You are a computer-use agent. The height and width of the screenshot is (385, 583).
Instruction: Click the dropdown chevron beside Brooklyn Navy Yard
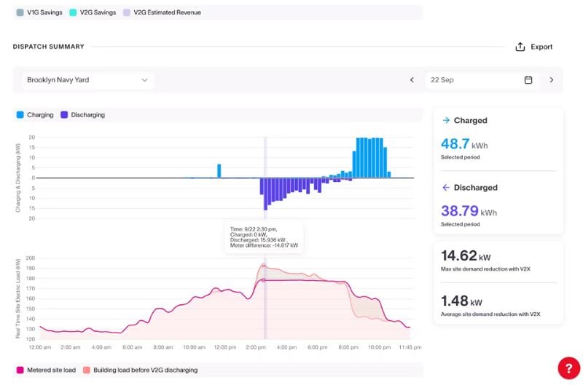coord(144,80)
